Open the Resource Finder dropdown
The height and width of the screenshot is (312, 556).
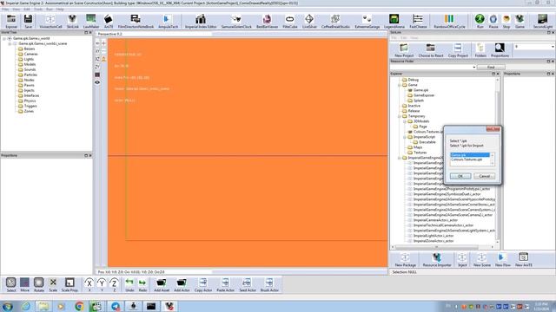[473, 67]
